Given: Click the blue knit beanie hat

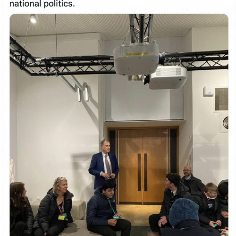Looking at the screenshot, I should pos(184,212).
